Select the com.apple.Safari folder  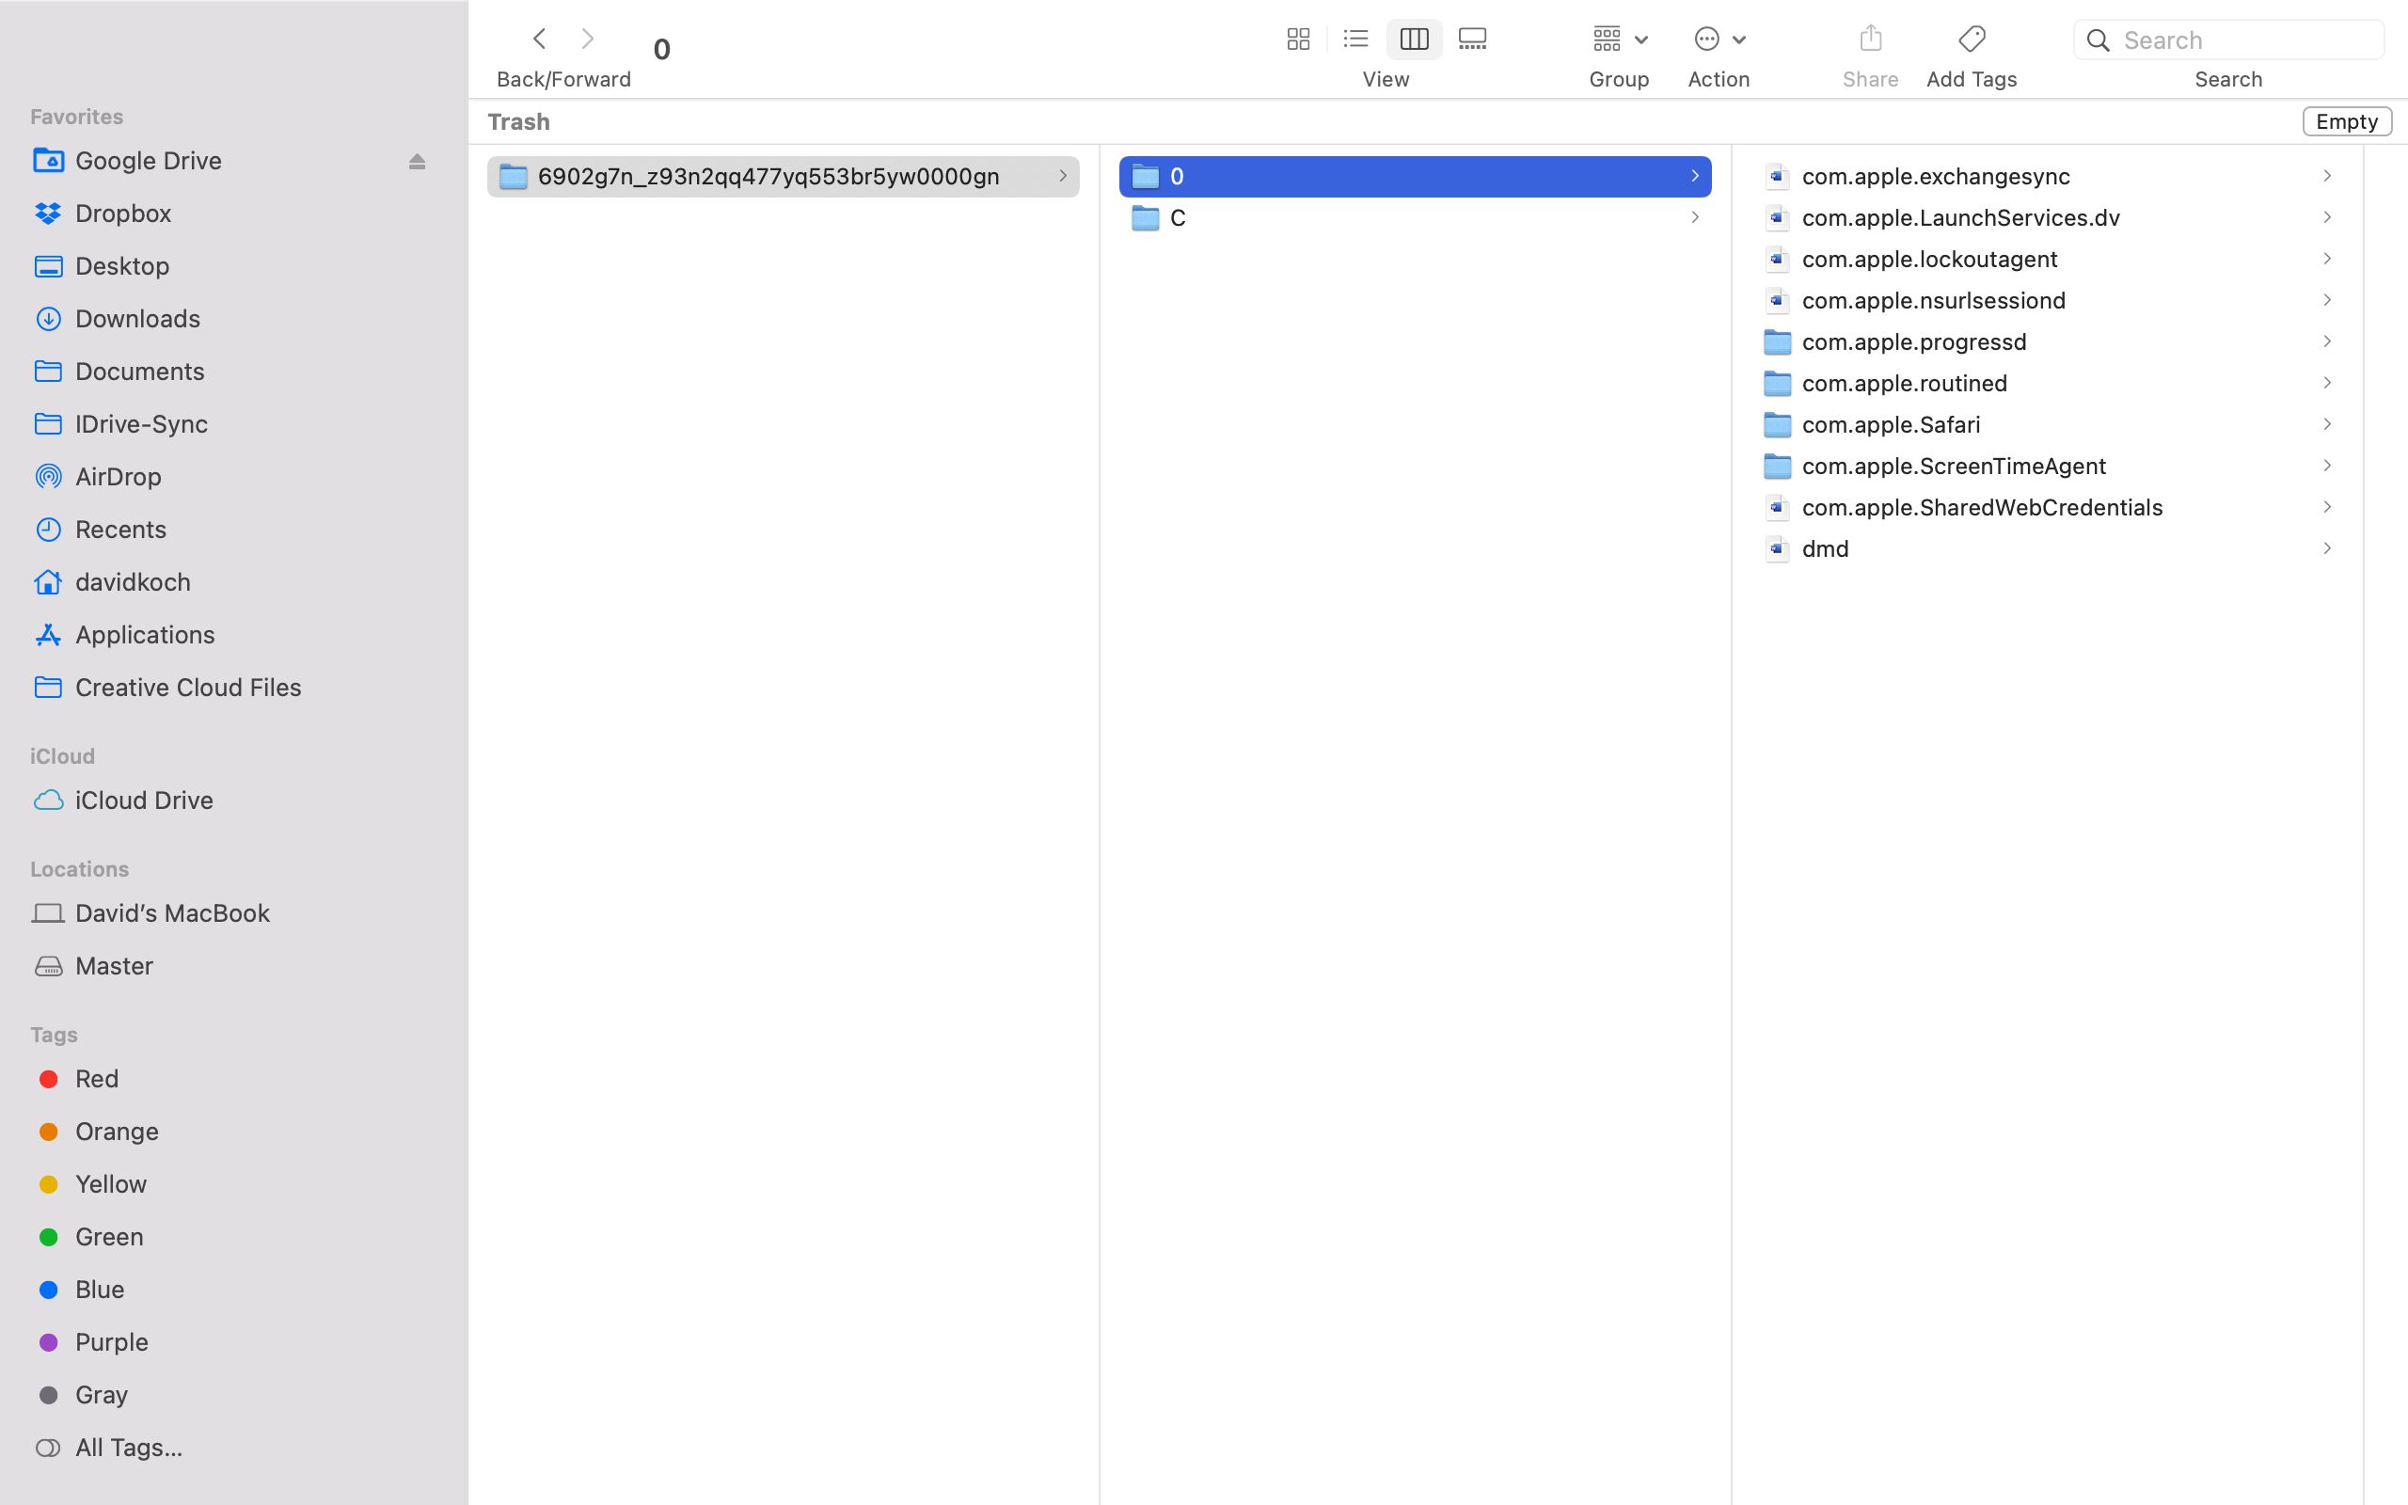pos(1891,424)
